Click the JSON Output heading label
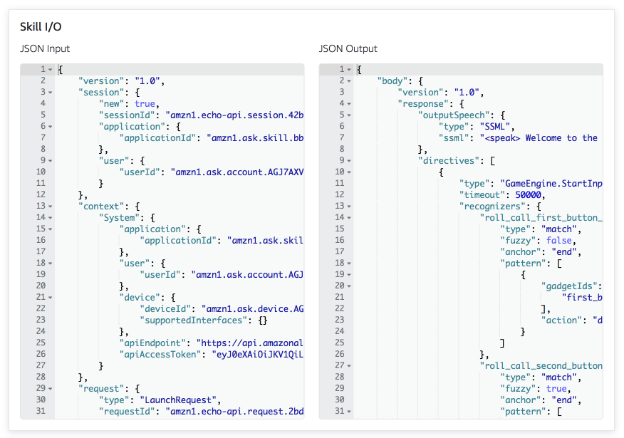Image resolution: width=624 pixels, height=438 pixels. pyautogui.click(x=348, y=48)
